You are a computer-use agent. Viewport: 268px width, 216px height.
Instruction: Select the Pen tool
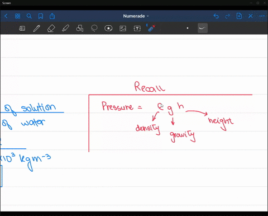[37, 29]
